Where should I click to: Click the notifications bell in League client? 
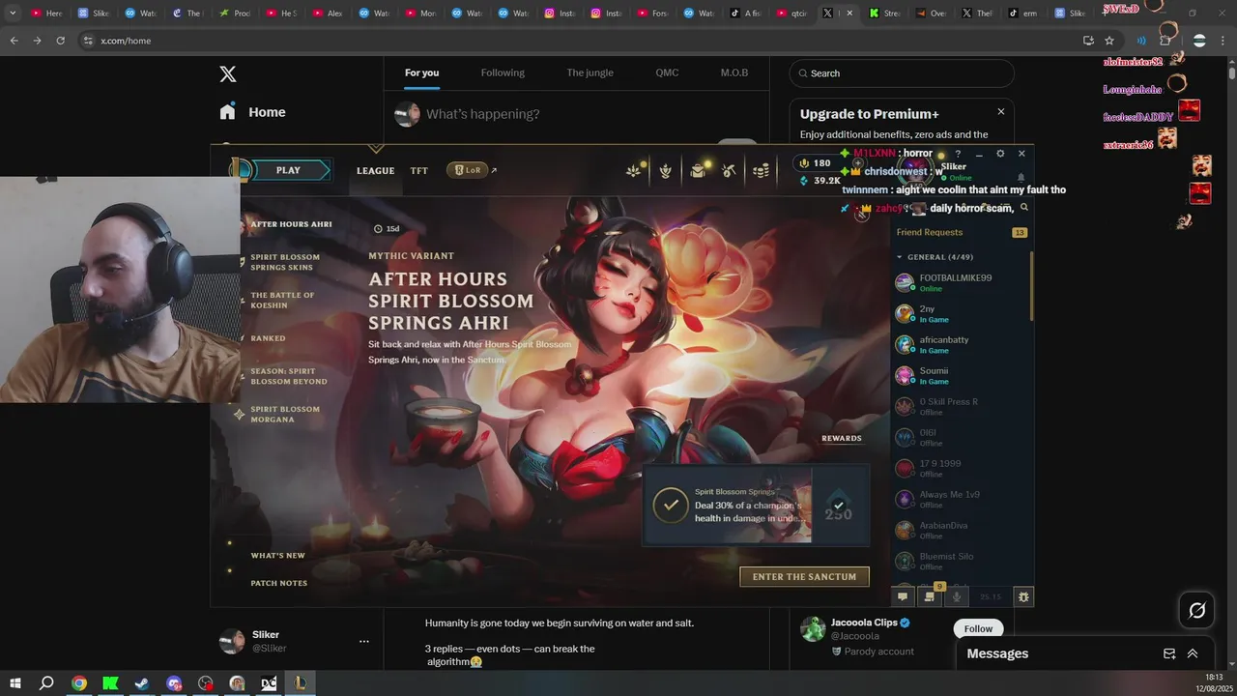(x=1021, y=179)
